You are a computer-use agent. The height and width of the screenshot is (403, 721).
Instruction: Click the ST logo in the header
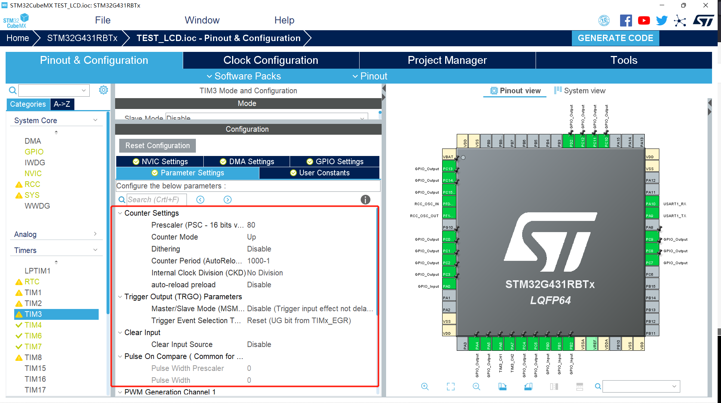pos(703,21)
